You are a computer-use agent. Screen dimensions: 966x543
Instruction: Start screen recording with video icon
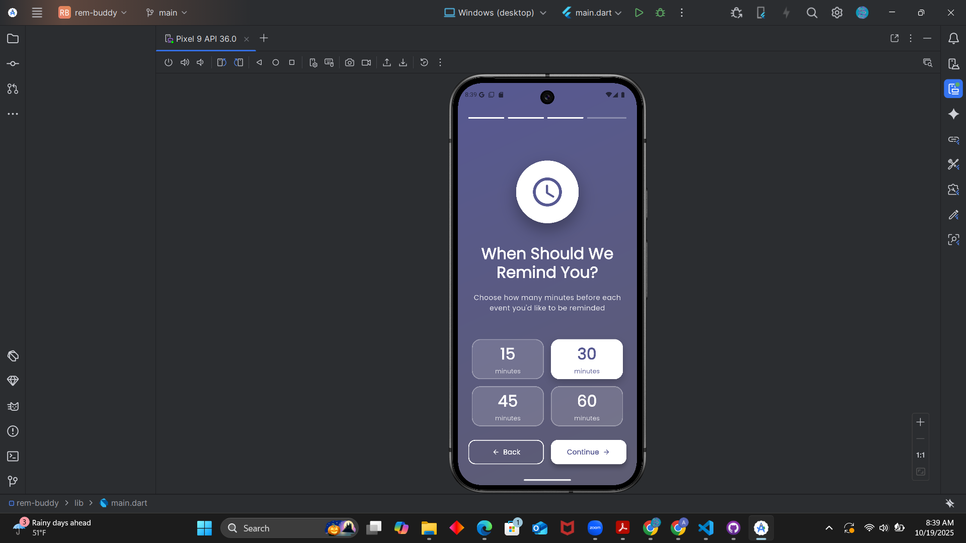click(x=366, y=62)
